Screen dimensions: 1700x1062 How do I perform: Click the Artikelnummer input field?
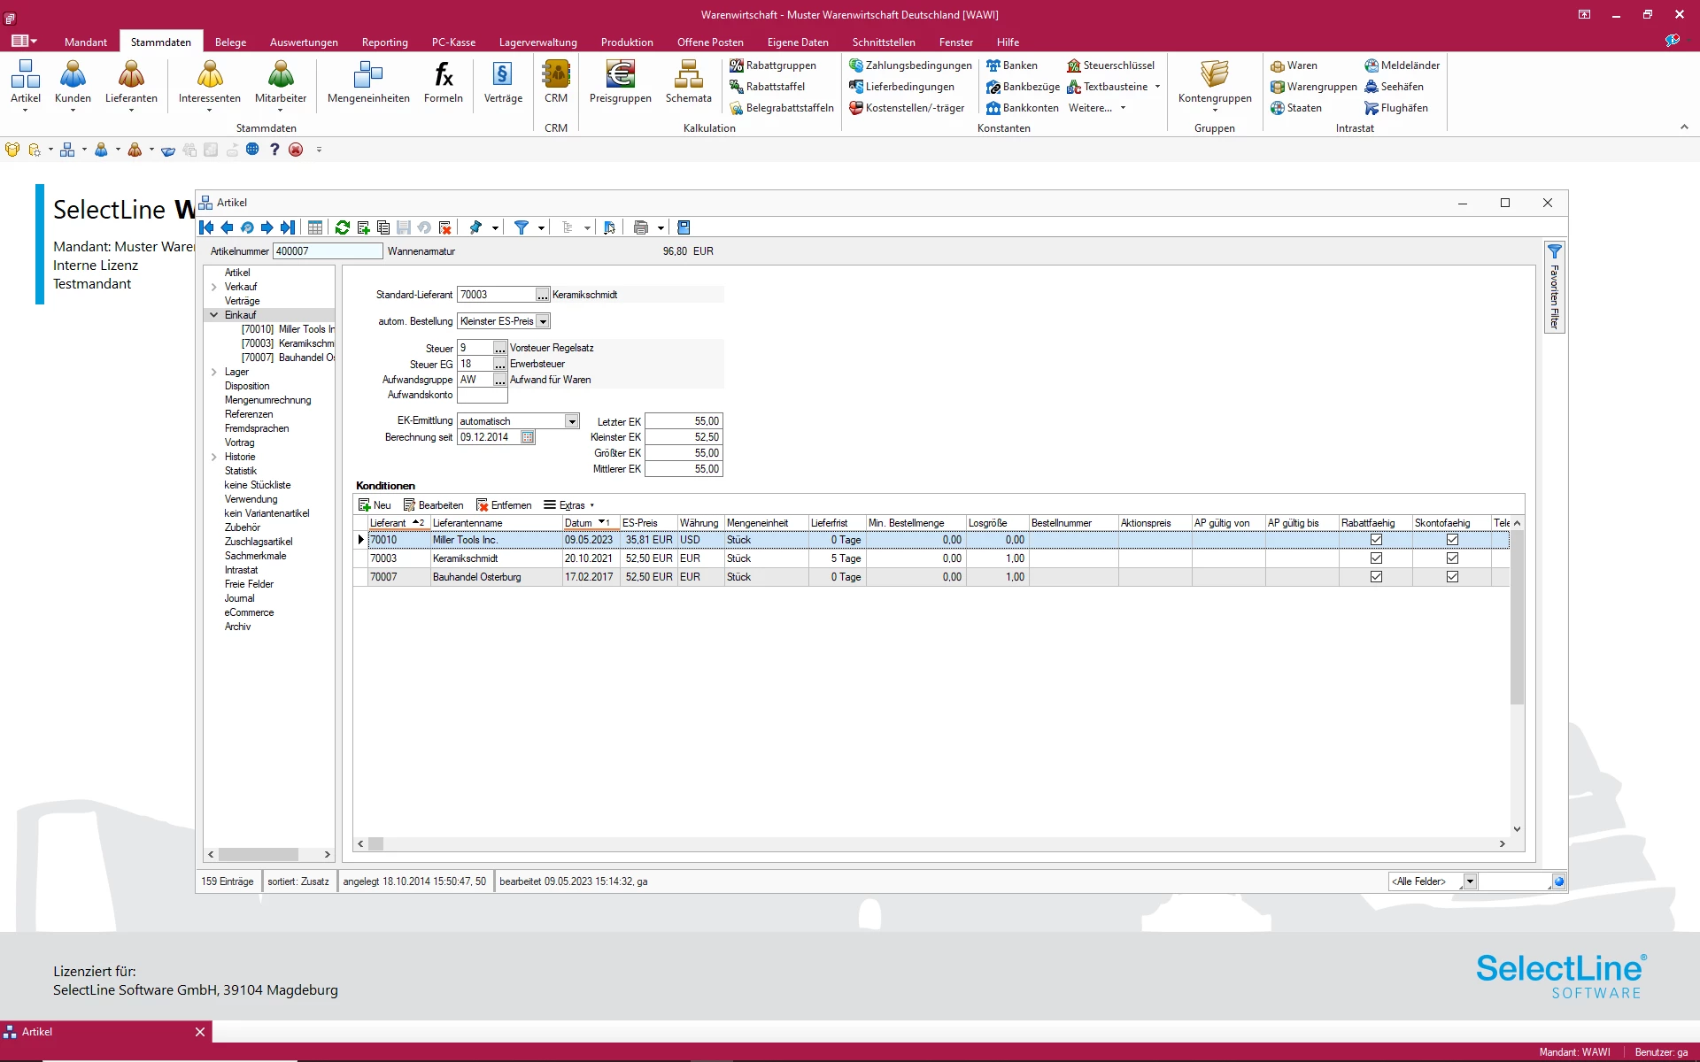pos(328,251)
